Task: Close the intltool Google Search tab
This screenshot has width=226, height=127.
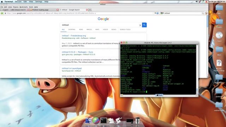Action: (87, 10)
